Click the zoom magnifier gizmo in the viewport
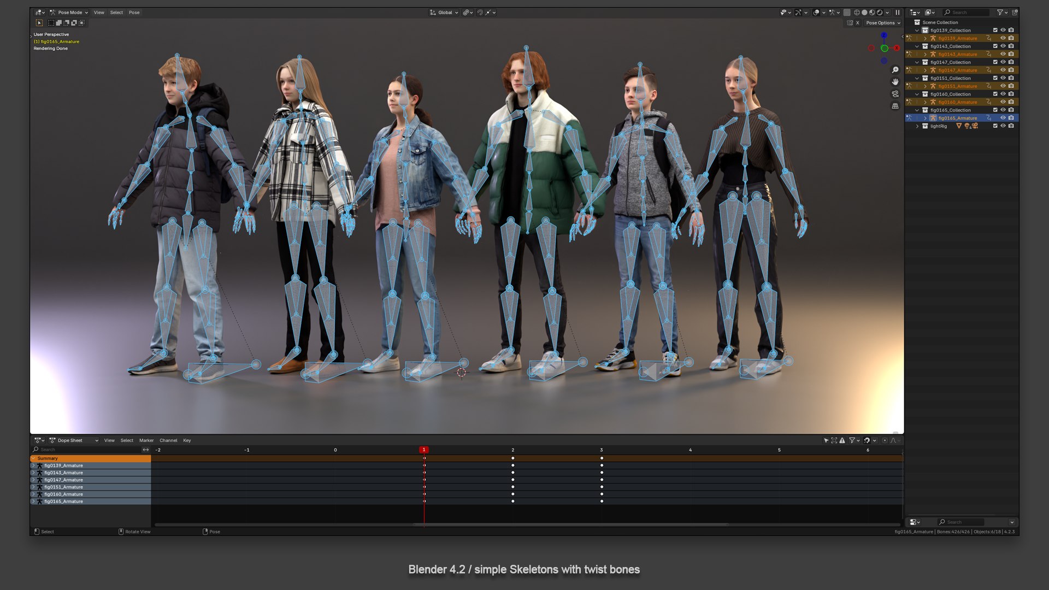The height and width of the screenshot is (590, 1049). (895, 70)
